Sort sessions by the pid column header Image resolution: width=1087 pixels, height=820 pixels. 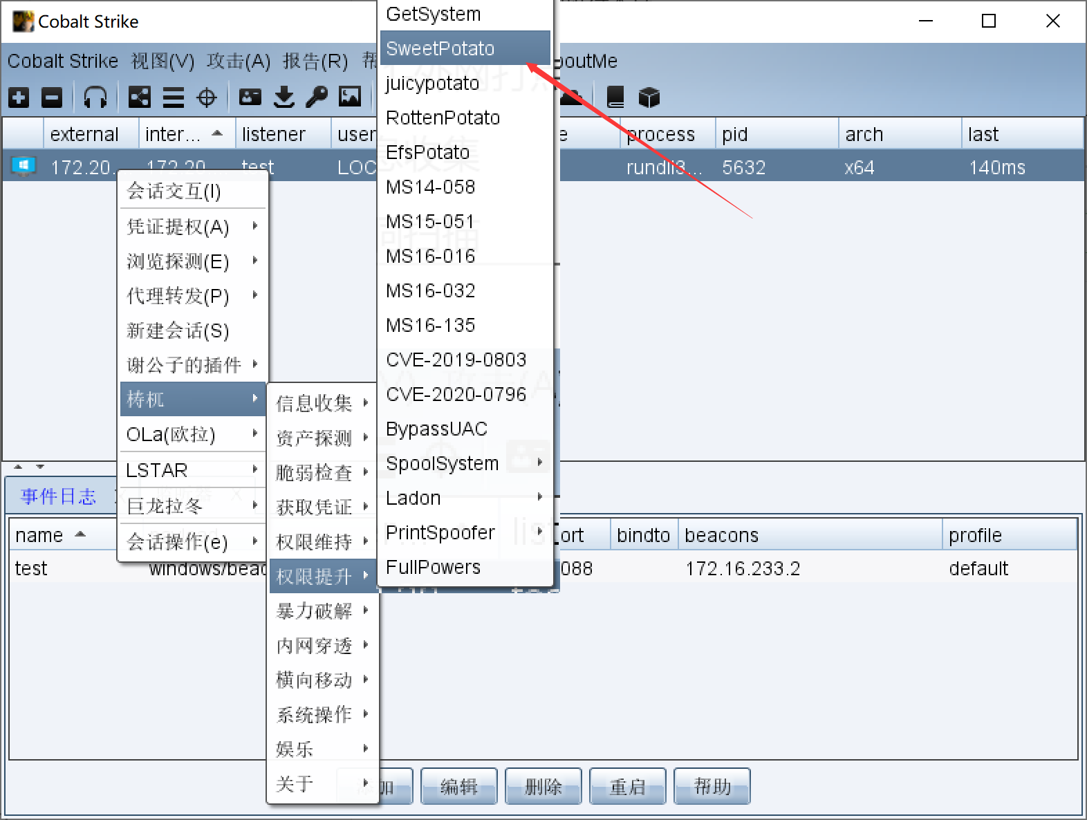pos(777,133)
